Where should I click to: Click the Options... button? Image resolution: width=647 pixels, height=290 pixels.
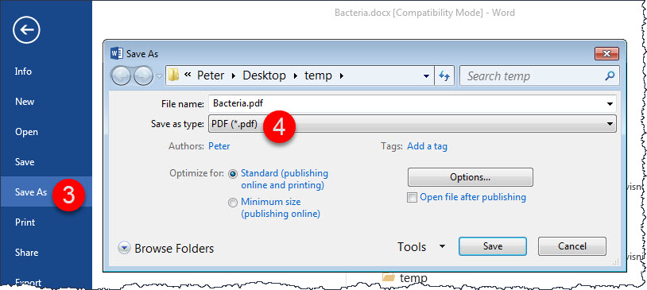tap(471, 177)
